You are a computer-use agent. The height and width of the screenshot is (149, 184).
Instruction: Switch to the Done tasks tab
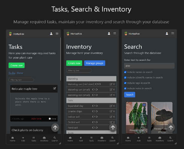[x=20, y=73]
